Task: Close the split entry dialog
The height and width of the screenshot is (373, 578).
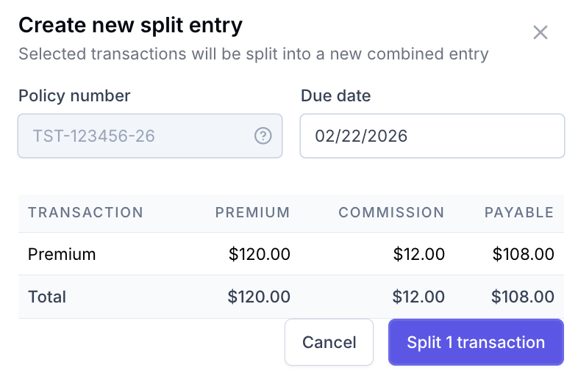Action: pos(540,32)
